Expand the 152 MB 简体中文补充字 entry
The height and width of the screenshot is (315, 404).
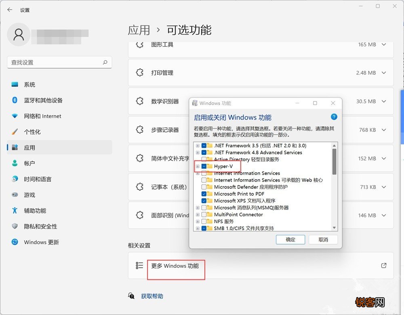click(x=384, y=159)
